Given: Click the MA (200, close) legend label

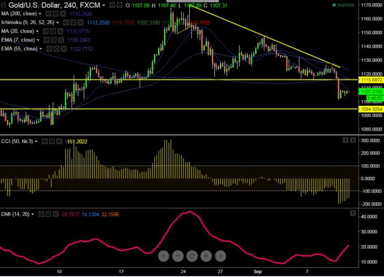Looking at the screenshot, I should tap(19, 14).
